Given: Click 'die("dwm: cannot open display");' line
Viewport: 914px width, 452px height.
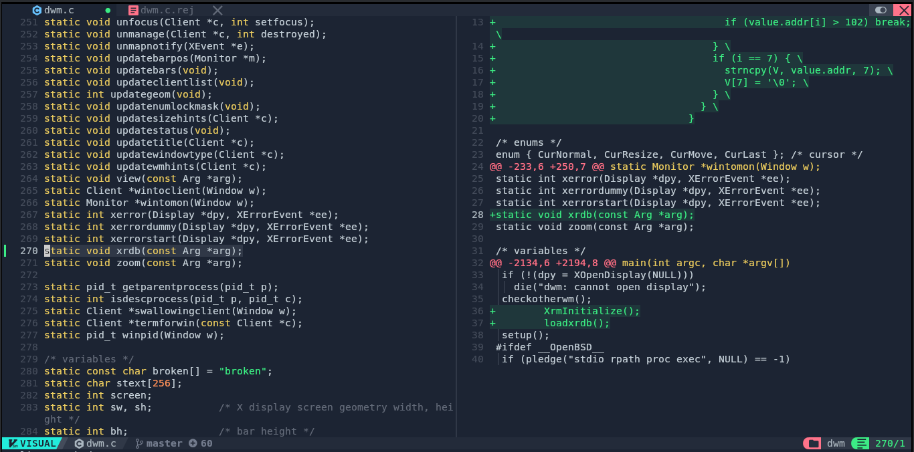Looking at the screenshot, I should pos(610,287).
